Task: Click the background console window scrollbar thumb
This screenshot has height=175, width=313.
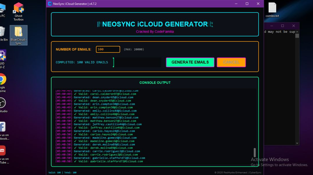Action: click(x=297, y=36)
